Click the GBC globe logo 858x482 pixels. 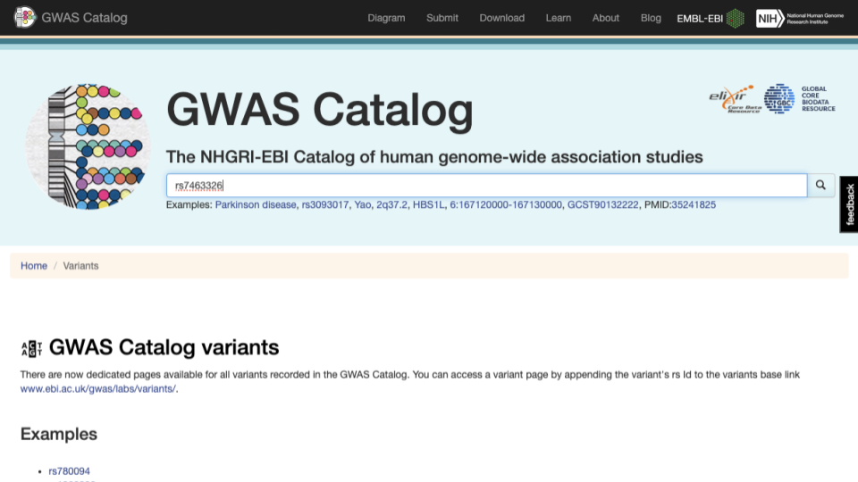tap(779, 99)
